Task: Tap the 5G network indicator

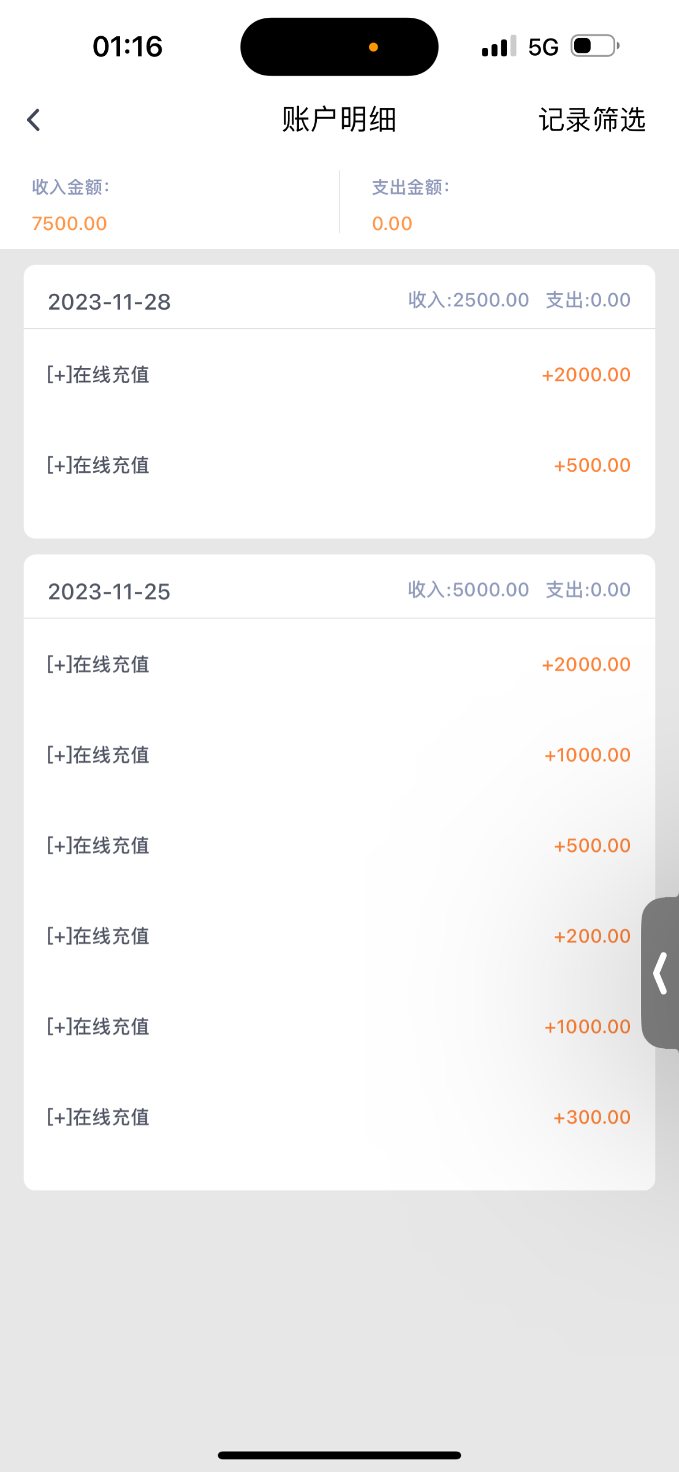Action: (x=543, y=47)
